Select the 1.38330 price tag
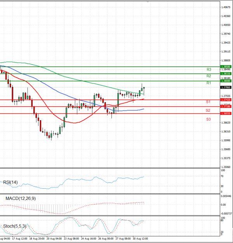This screenshot has height=243, width=233. (x=226, y=74)
